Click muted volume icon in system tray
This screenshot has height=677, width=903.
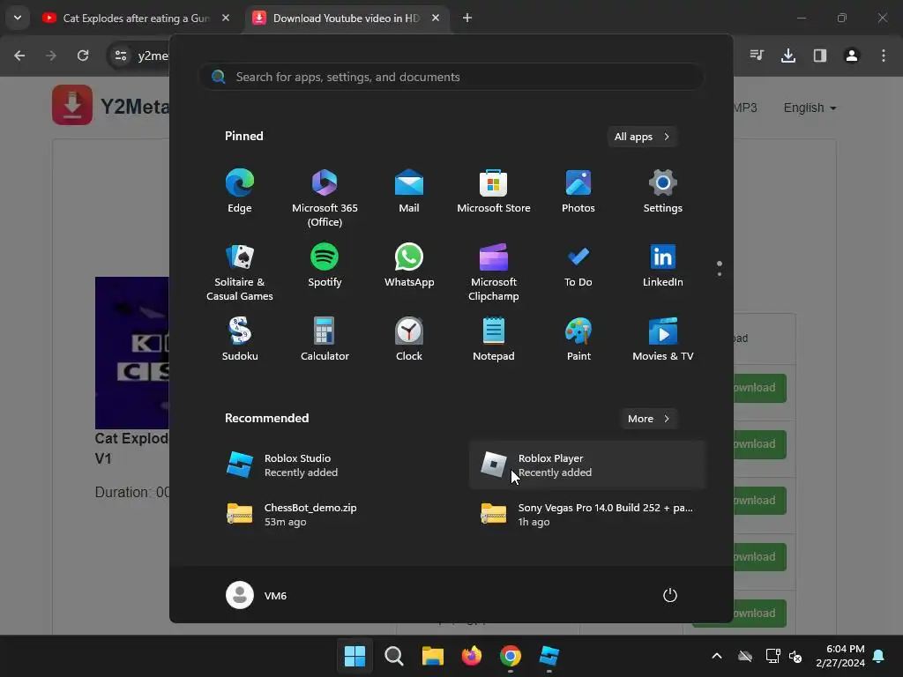coord(795,656)
